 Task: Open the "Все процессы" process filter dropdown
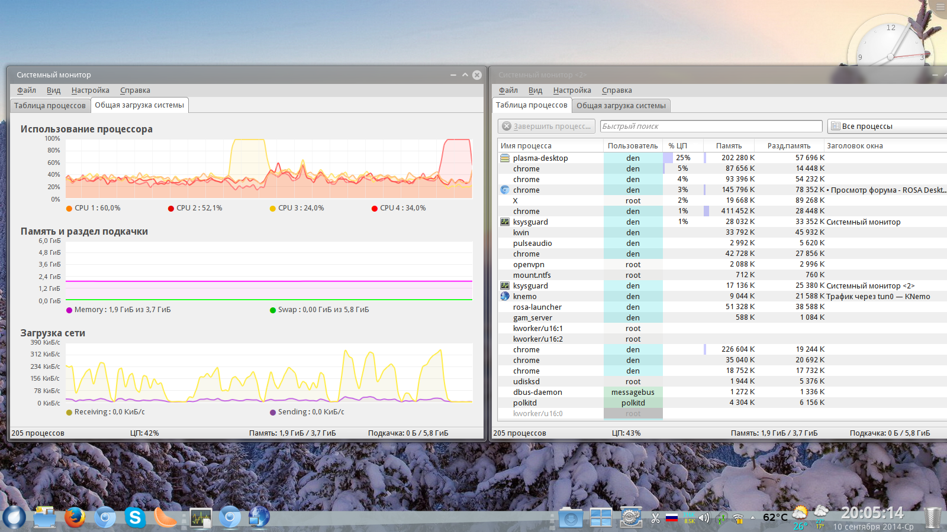pyautogui.click(x=887, y=126)
